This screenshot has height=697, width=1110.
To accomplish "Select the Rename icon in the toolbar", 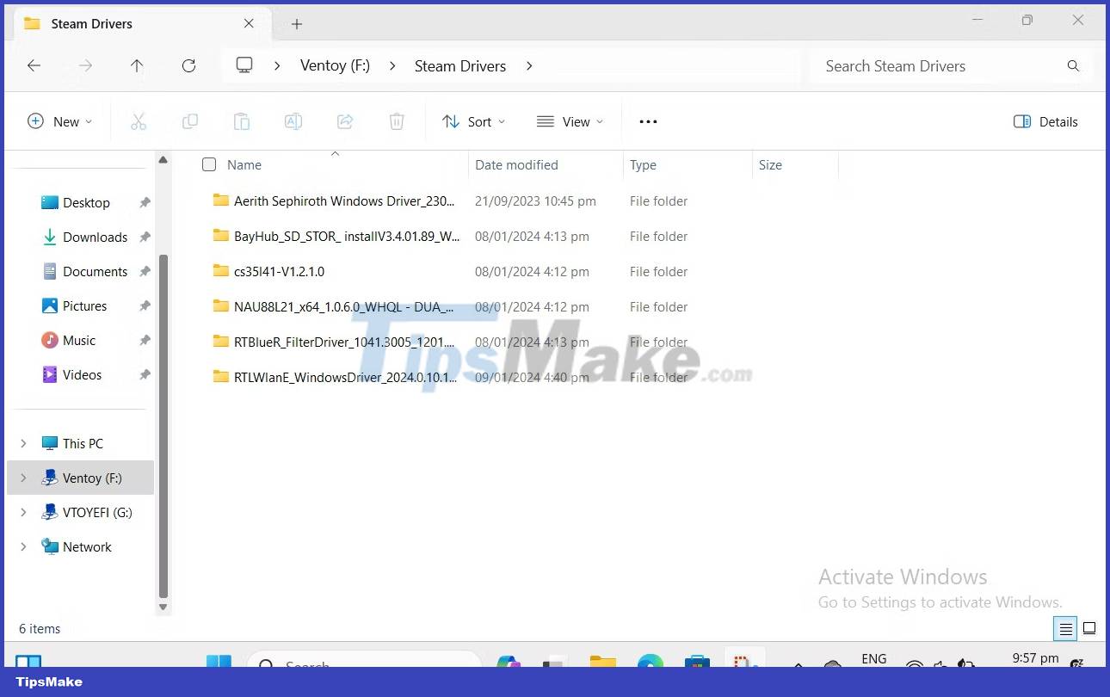I will pyautogui.click(x=293, y=121).
